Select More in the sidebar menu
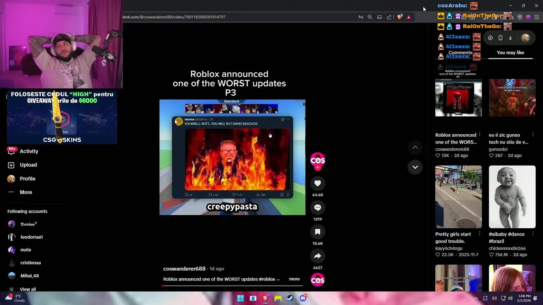The height and width of the screenshot is (305, 543). [x=26, y=192]
